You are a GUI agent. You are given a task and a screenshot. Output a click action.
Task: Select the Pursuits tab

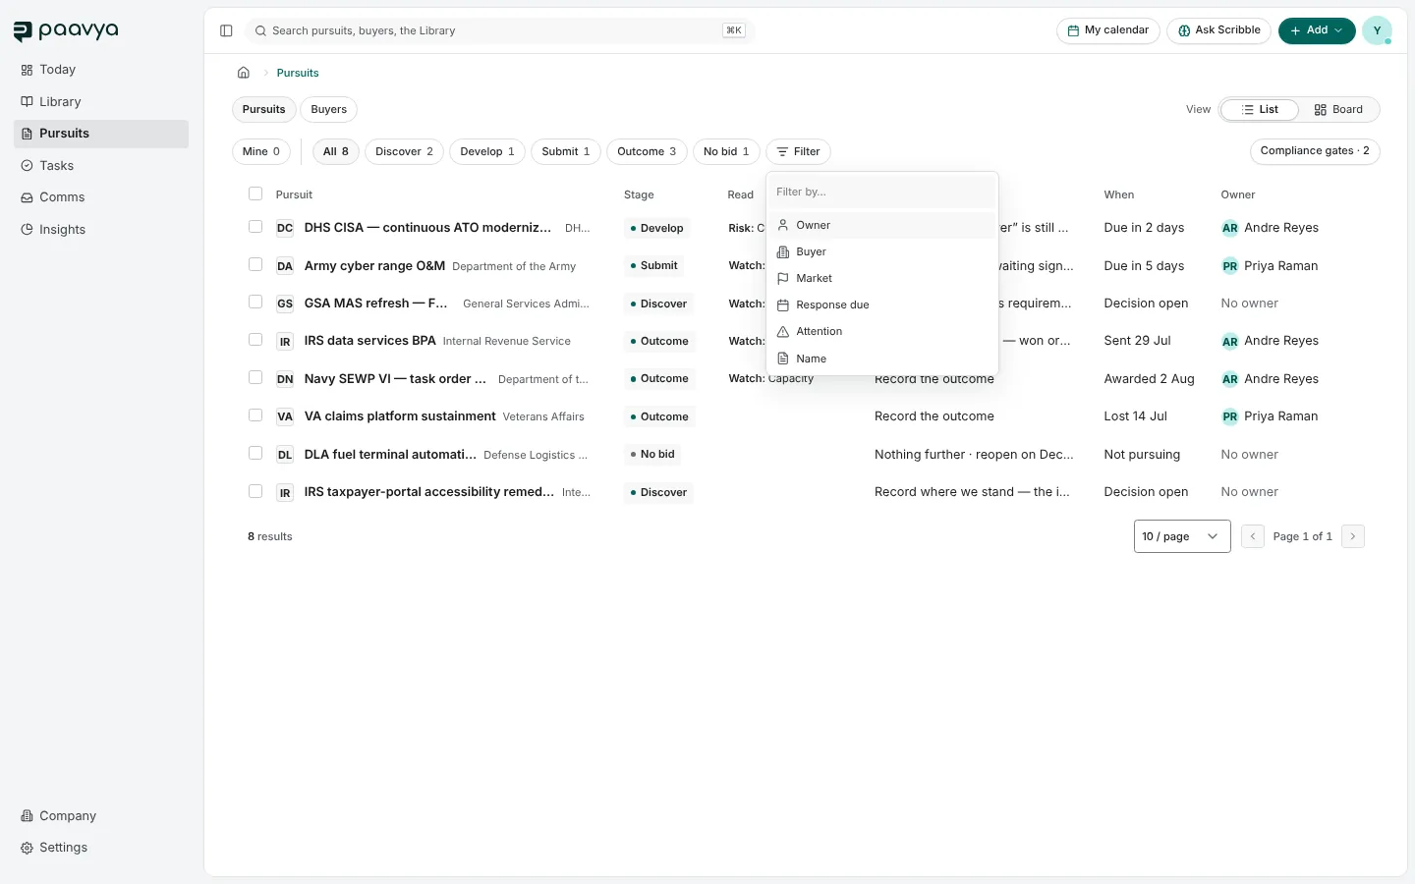coord(263,109)
